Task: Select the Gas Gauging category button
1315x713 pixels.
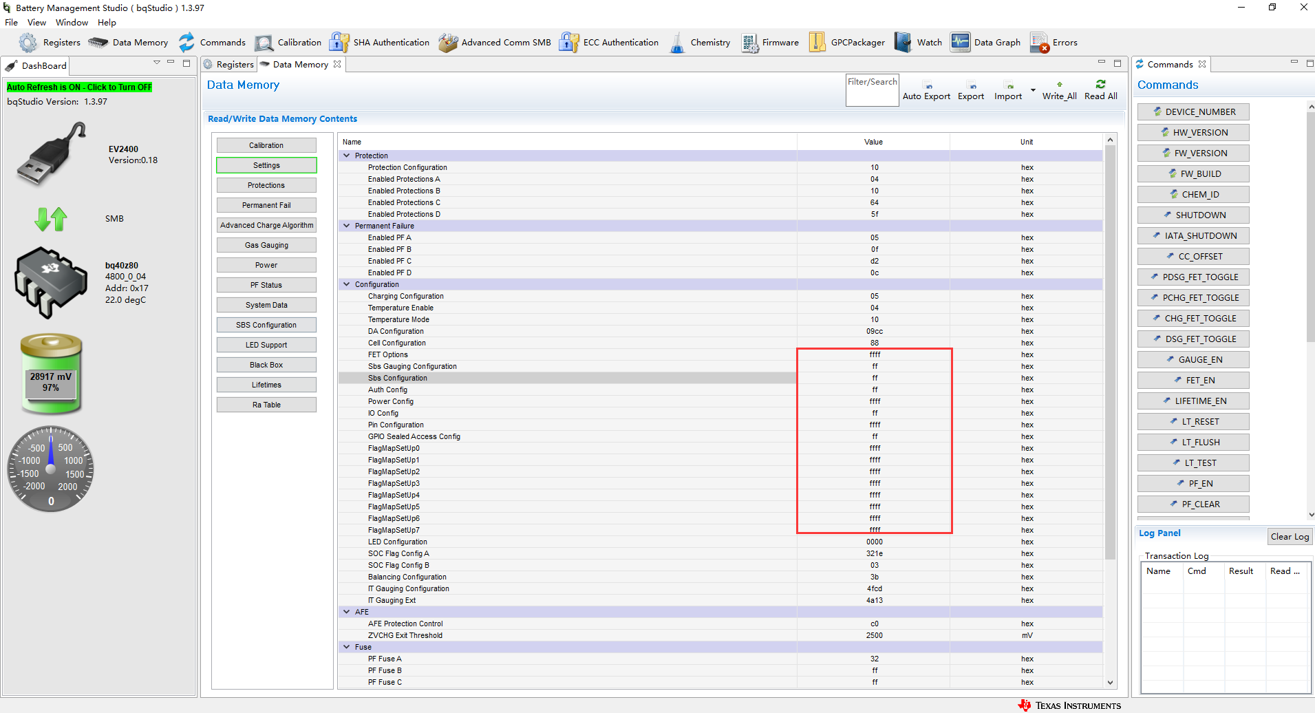Action: coord(266,245)
